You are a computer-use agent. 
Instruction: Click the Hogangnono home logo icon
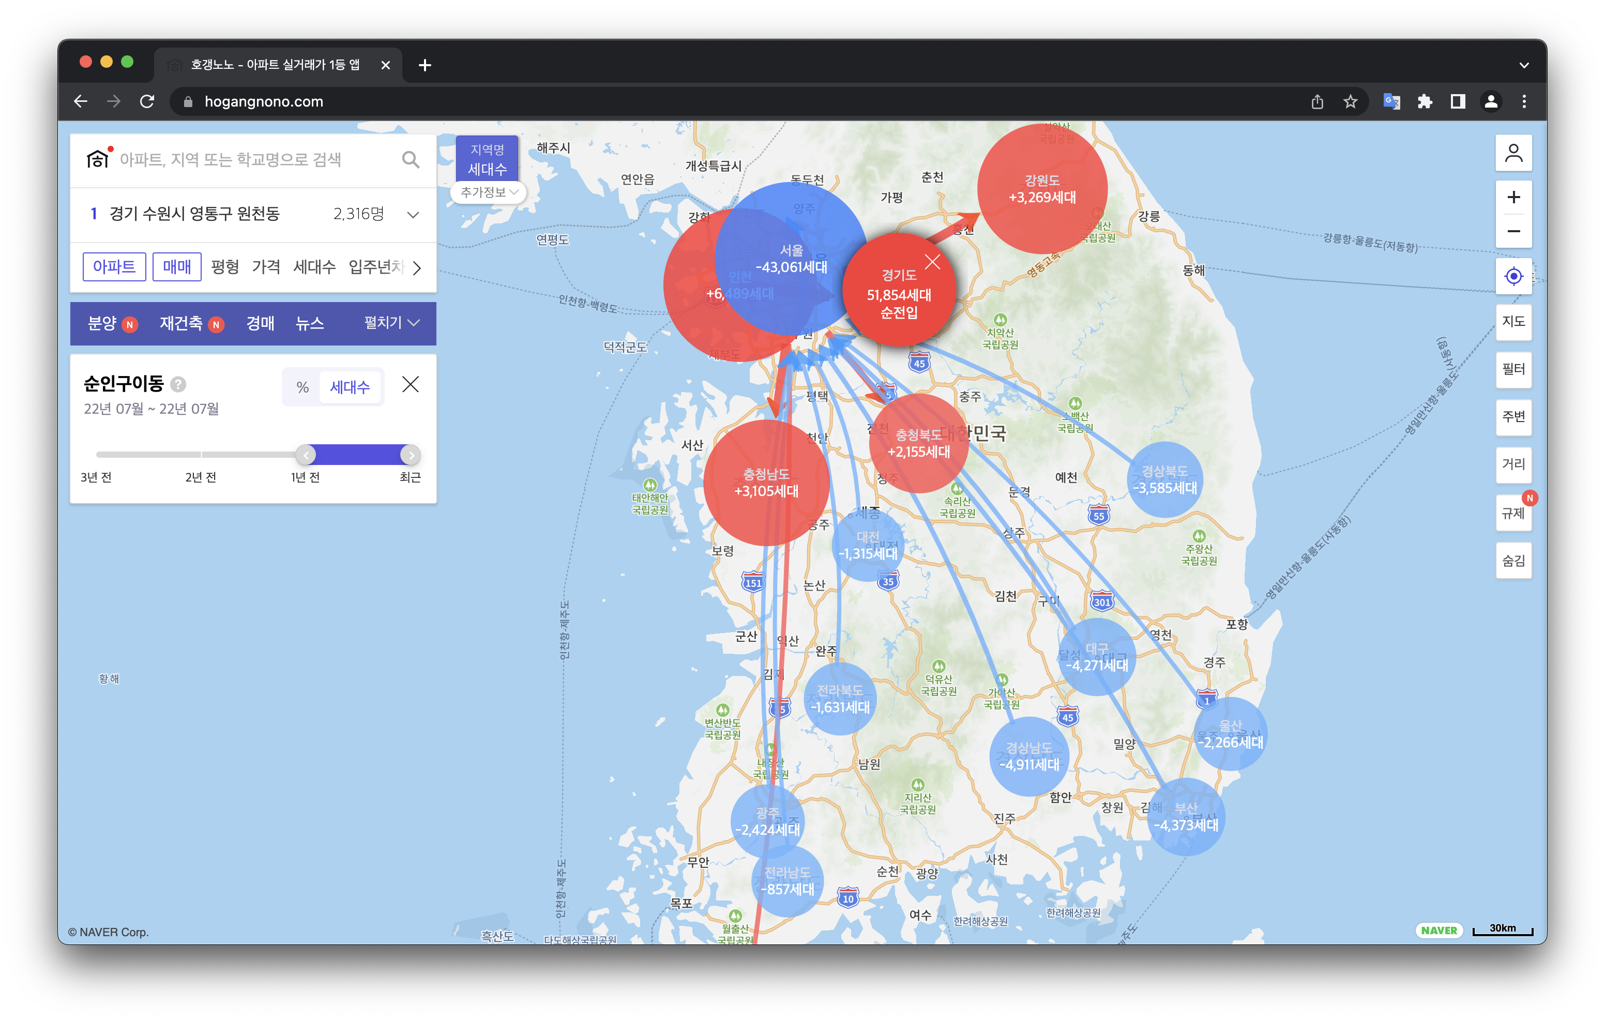[97, 159]
